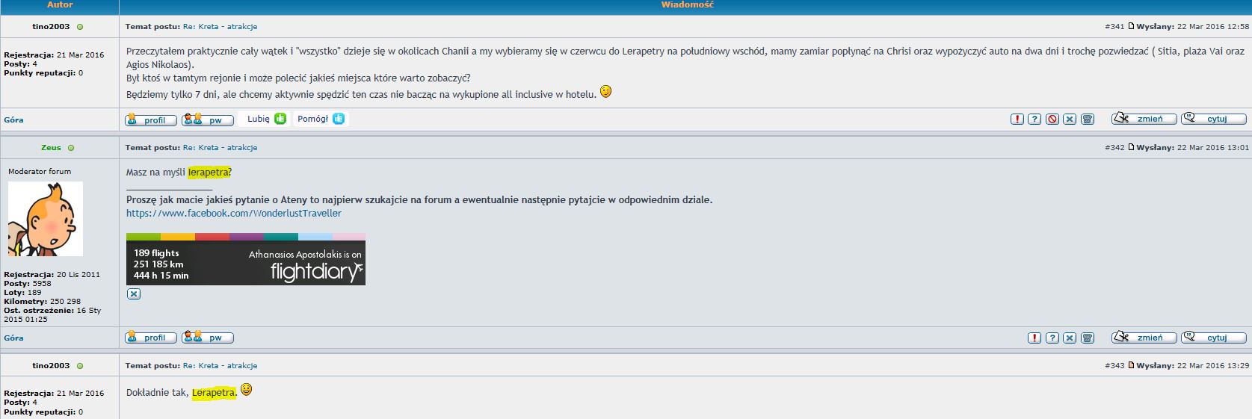Open 'Re: Kreta - atrakcje' topic link in post #343
The image size is (1252, 419).
click(220, 365)
